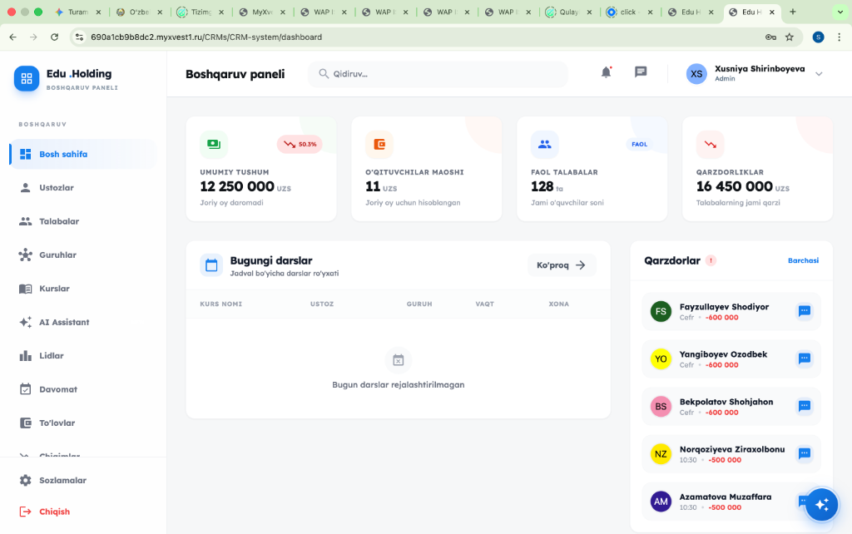Open Kurslar in the sidebar

pos(83,289)
